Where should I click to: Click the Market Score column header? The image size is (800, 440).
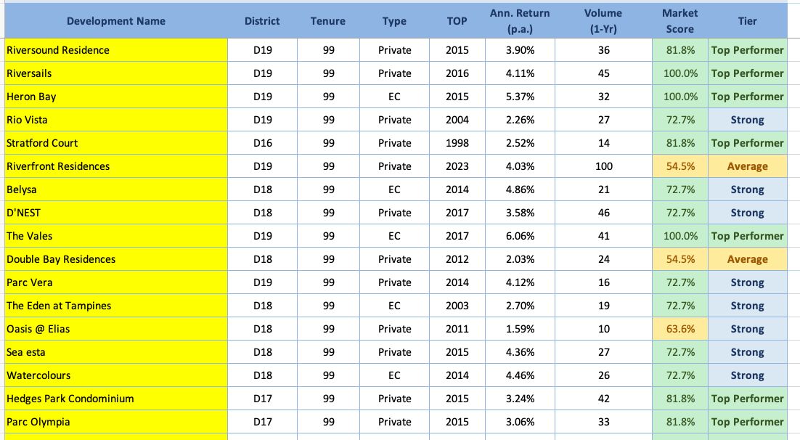(679, 21)
